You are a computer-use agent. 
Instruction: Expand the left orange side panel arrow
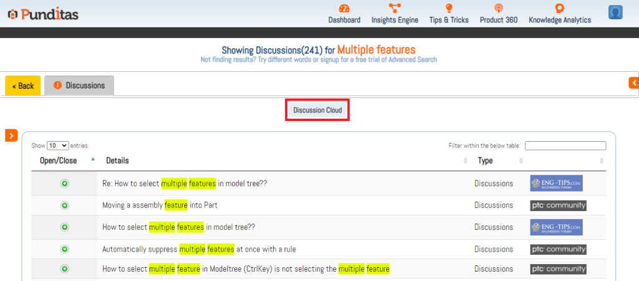[11, 136]
